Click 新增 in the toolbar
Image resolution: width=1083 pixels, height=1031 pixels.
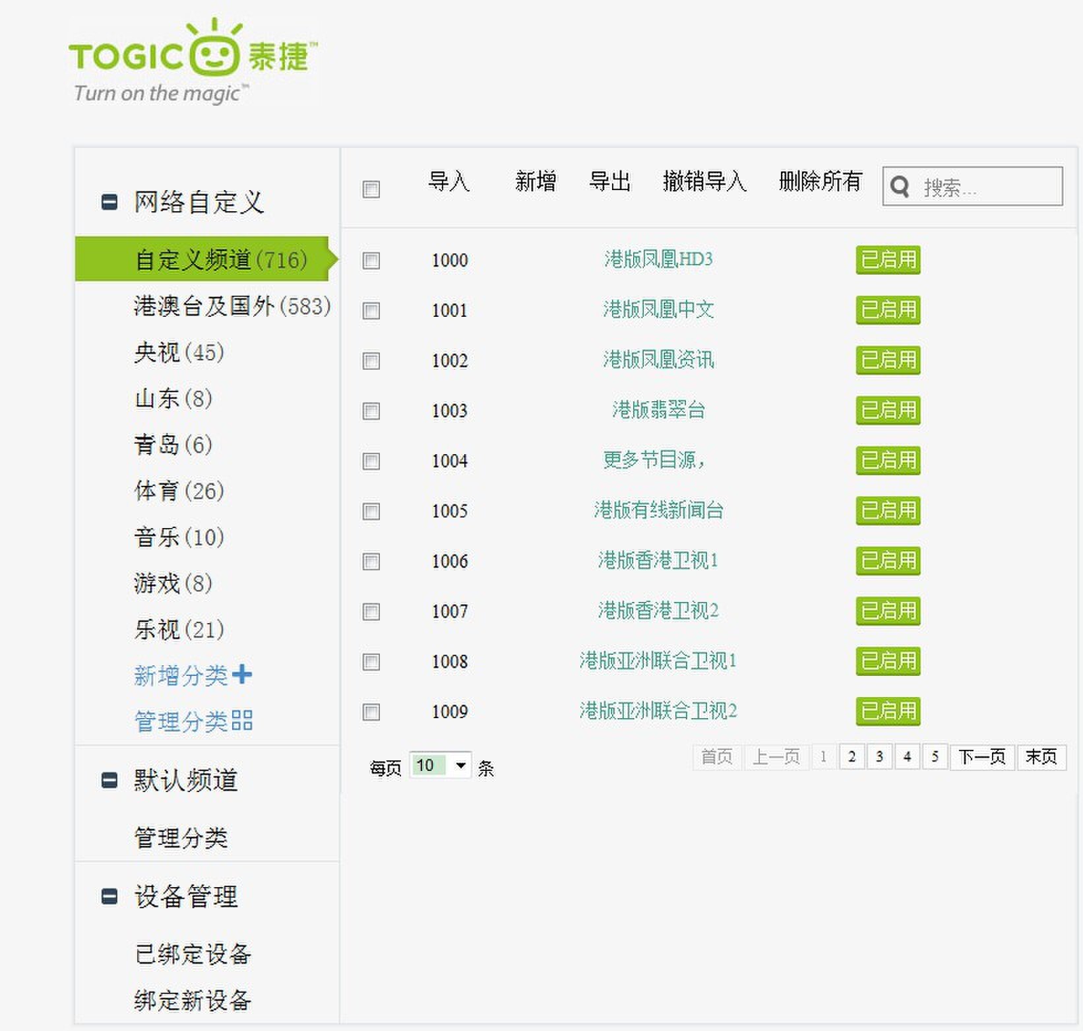[536, 181]
